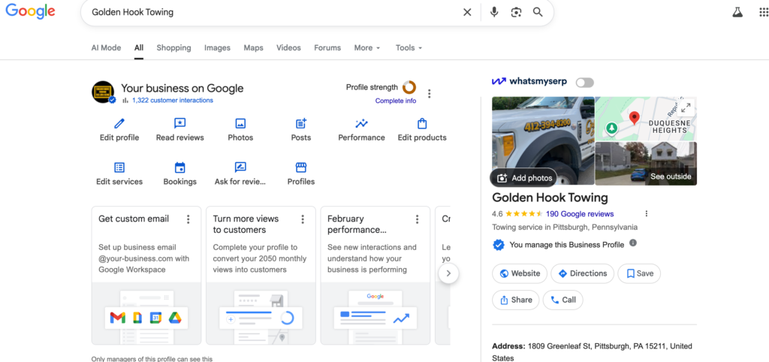Click the Posts icon

pyautogui.click(x=301, y=124)
